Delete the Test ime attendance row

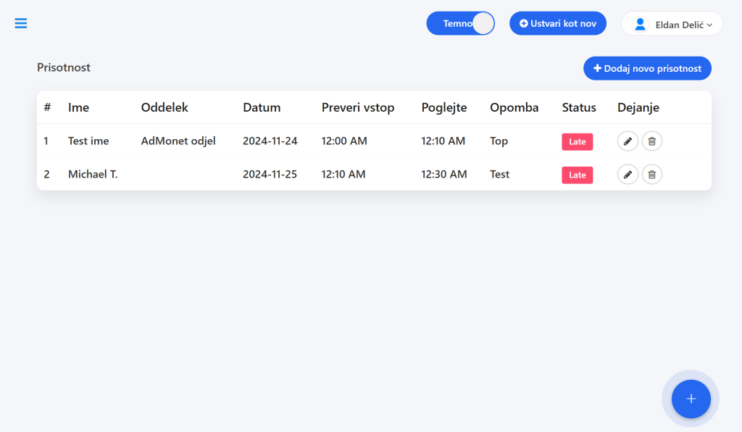651,141
